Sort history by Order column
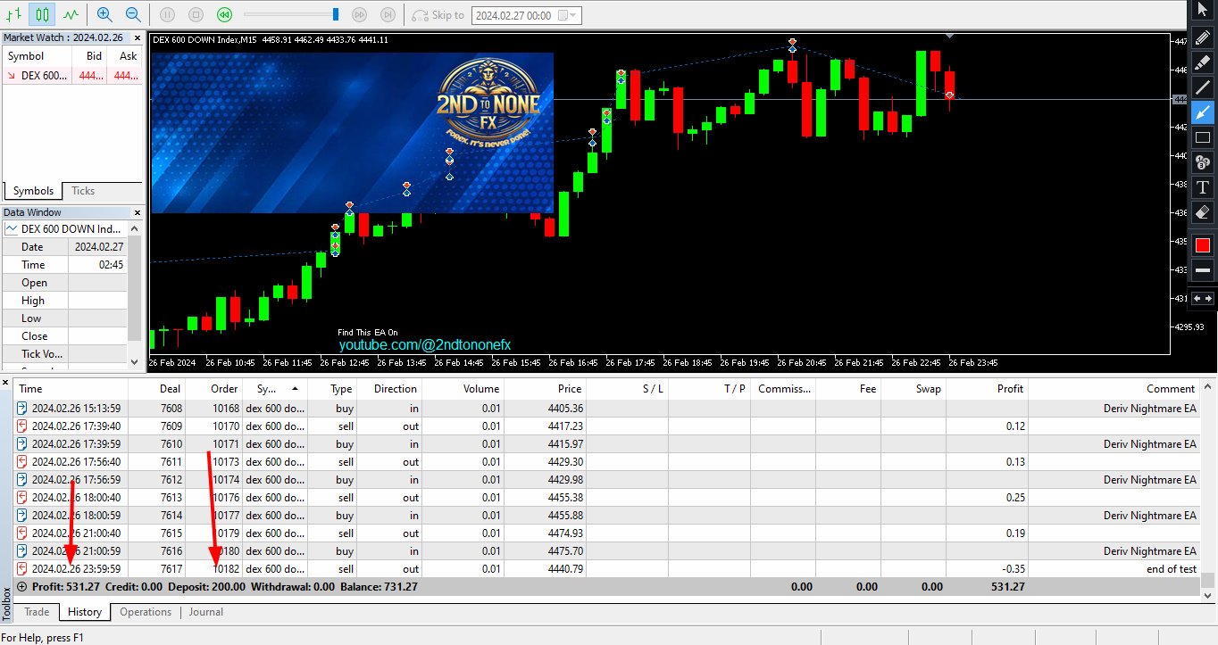Image resolution: width=1218 pixels, height=645 pixels. coord(214,389)
